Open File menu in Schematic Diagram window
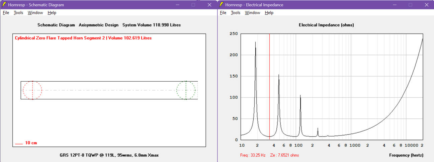 (x=6, y=13)
